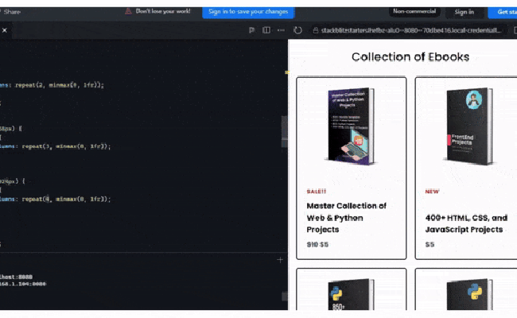Click the Master Collection book cover image
517x318 pixels.
click(351, 126)
